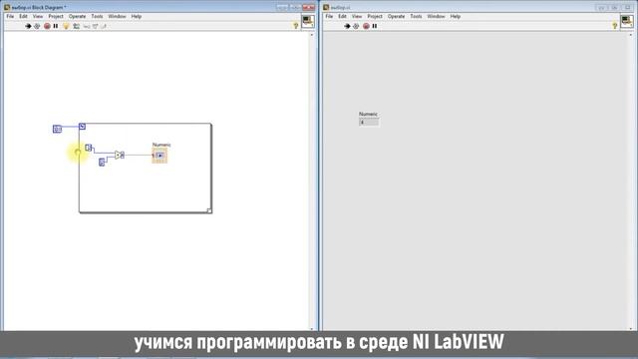
Task: Open Window menu in Block Diagram window
Action: click(117, 16)
